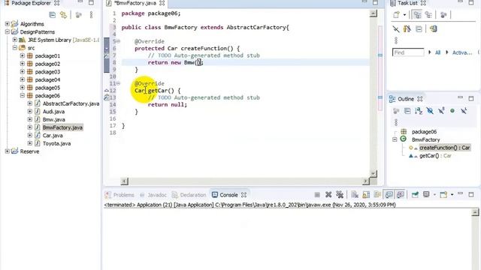Toggle hide static members in Outline
Viewport: 481px width, 270px height.
point(441,111)
